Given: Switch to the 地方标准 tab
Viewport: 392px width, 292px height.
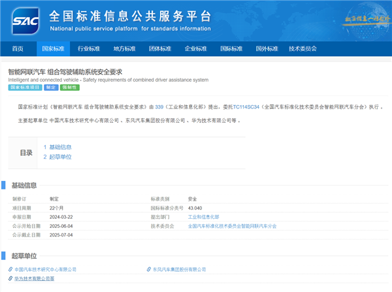Looking at the screenshot, I should pos(124,48).
